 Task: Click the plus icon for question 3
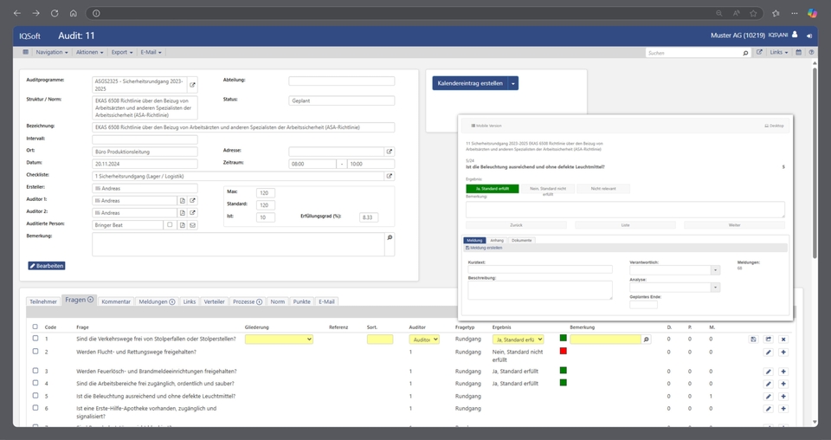(x=783, y=371)
